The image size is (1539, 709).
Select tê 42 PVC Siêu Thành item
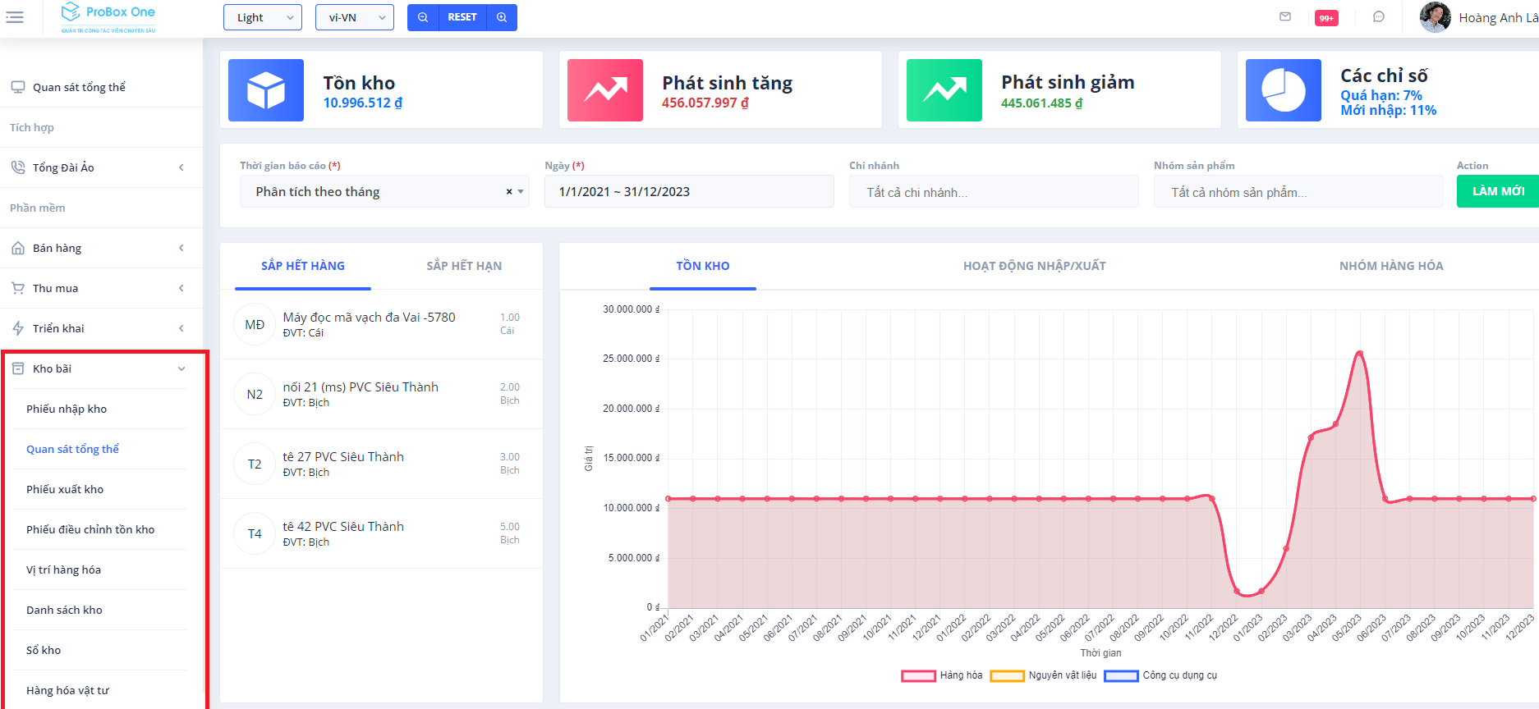pos(381,534)
